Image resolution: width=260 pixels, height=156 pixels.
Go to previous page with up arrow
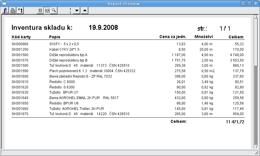[85, 11]
